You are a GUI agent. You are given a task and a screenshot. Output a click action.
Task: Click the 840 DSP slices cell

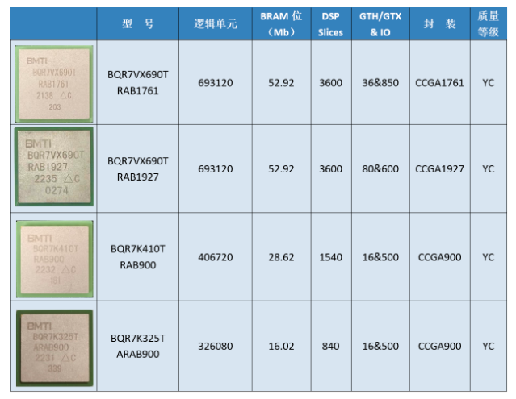(331, 346)
